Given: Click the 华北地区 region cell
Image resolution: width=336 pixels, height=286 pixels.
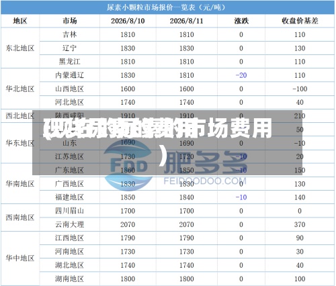Looking at the screenshot, I should [20, 89].
